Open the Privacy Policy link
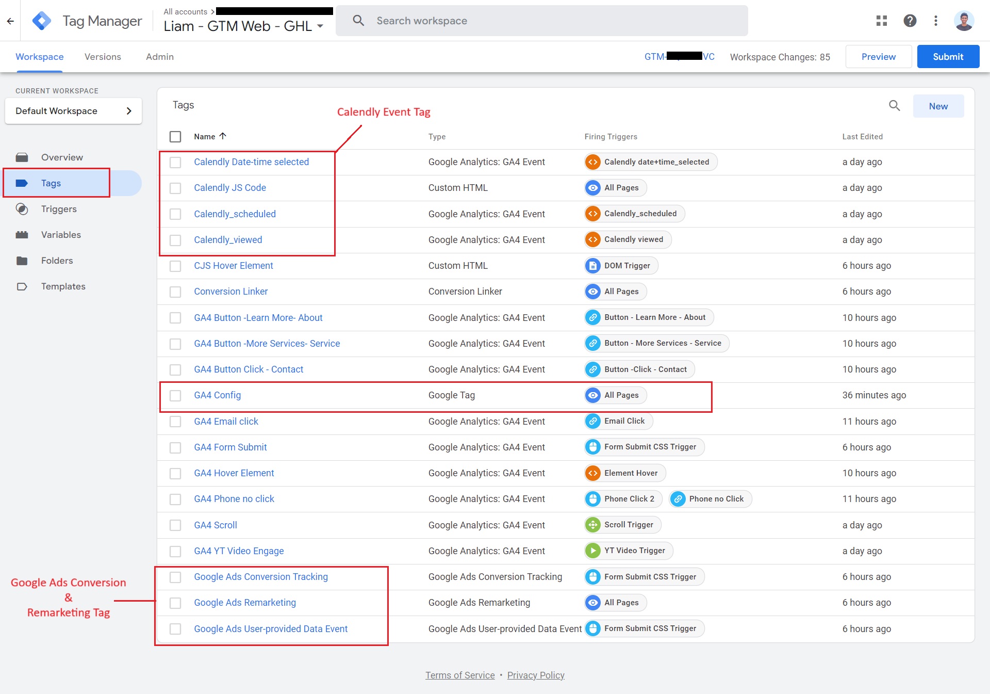This screenshot has height=694, width=990. click(536, 675)
